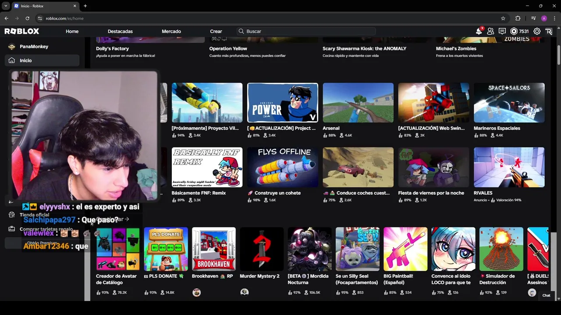Click the Buscar search field
This screenshot has width=561, height=315.
[305, 31]
